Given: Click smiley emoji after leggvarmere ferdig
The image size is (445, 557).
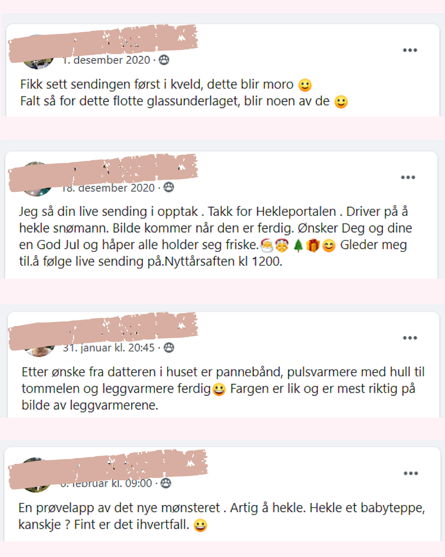Looking at the screenshot, I should tap(219, 390).
